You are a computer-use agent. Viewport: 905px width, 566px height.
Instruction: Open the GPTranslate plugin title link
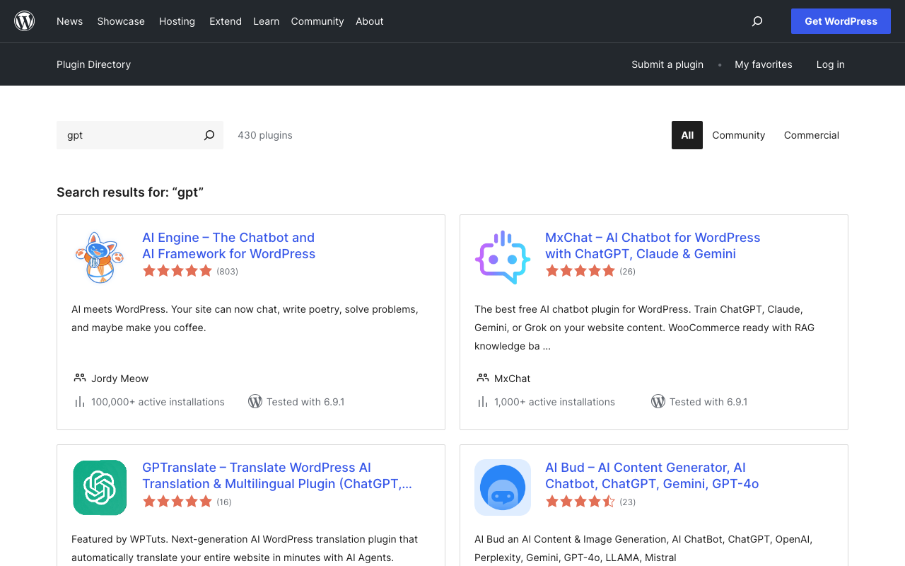tap(277, 475)
